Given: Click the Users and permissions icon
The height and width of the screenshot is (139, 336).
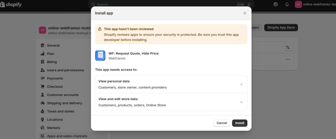Looking at the screenshot, I should pos(42,70).
